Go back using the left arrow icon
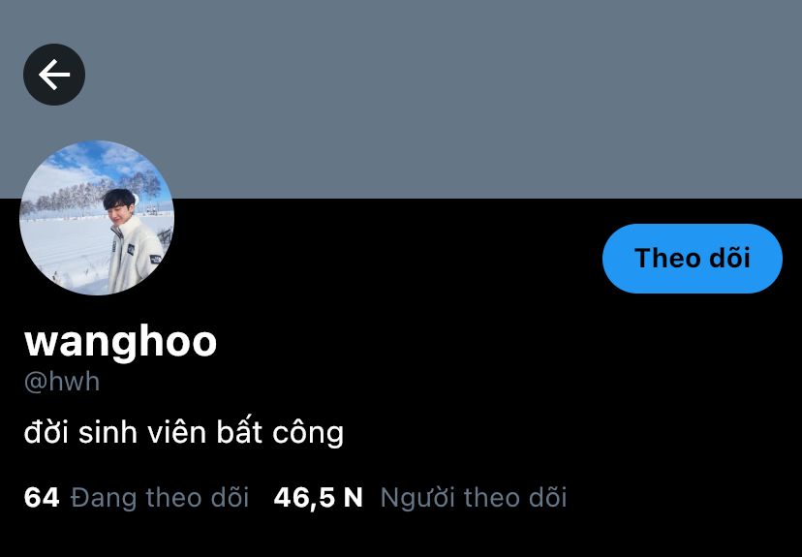 pyautogui.click(x=54, y=75)
